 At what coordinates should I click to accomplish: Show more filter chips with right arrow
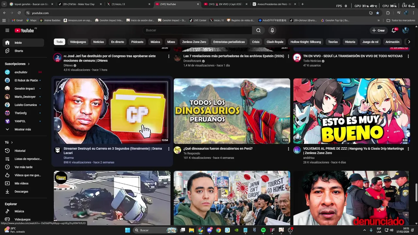409,42
